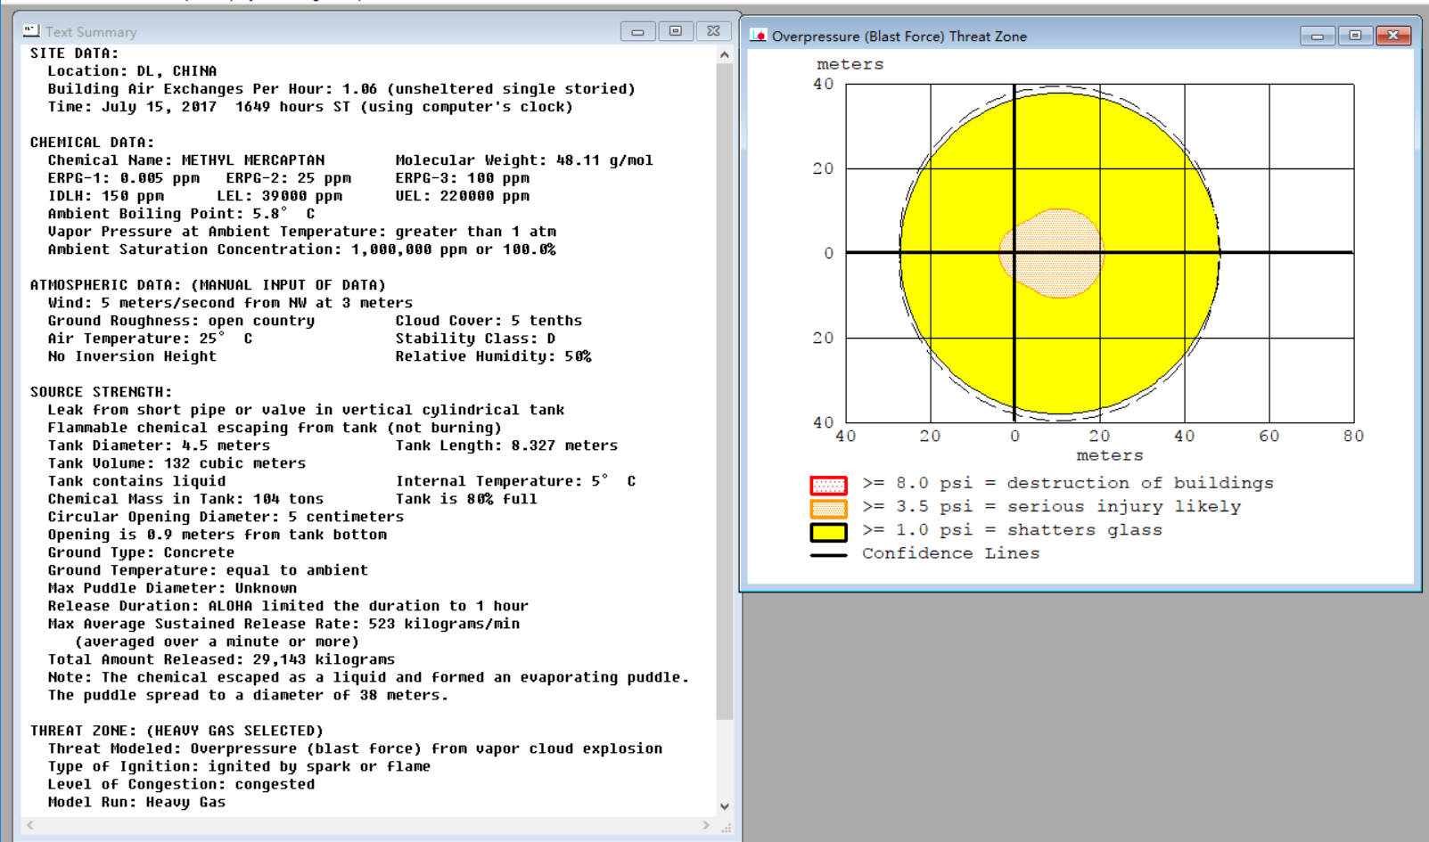Click "No Inversion Height"

(132, 356)
